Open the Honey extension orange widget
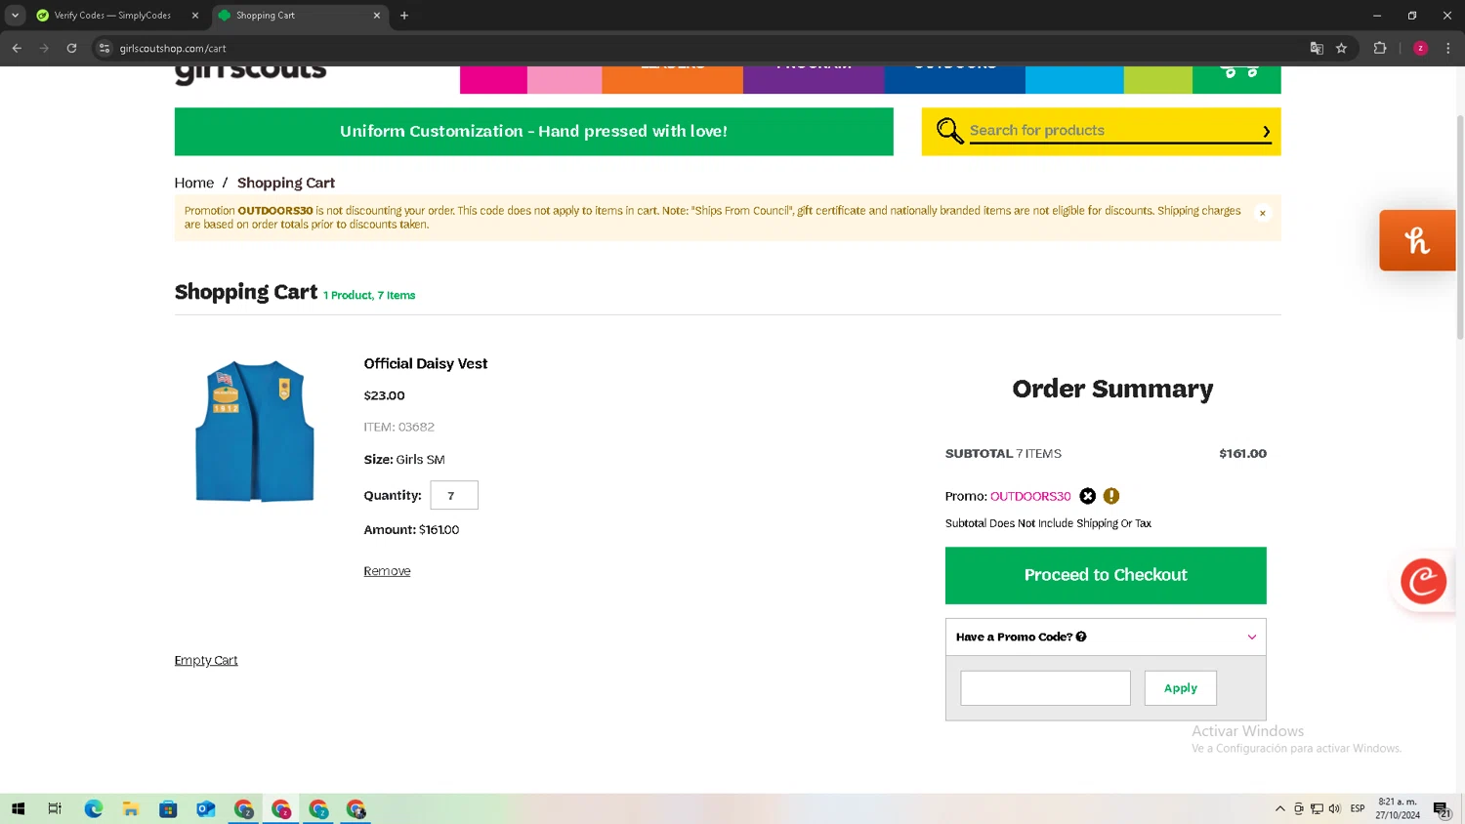The width and height of the screenshot is (1465, 824). [1417, 240]
